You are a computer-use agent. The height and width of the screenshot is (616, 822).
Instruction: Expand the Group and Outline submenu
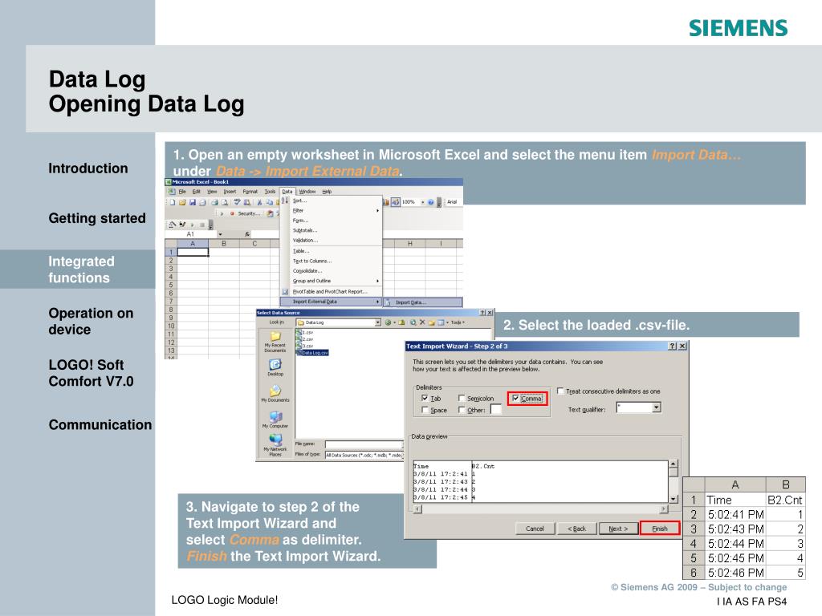377,282
